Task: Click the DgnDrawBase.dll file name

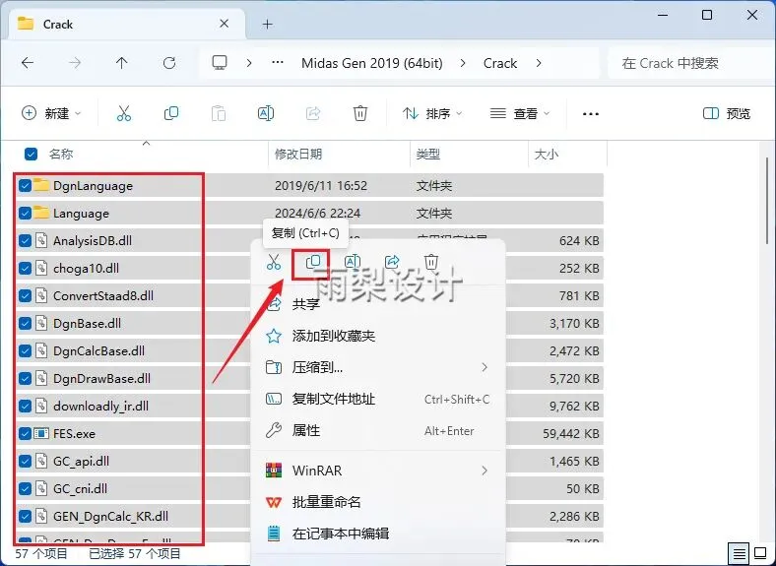Action: pos(101,379)
